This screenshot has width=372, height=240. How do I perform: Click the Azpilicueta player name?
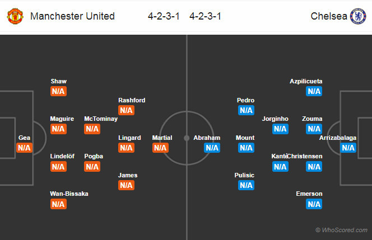306,81
